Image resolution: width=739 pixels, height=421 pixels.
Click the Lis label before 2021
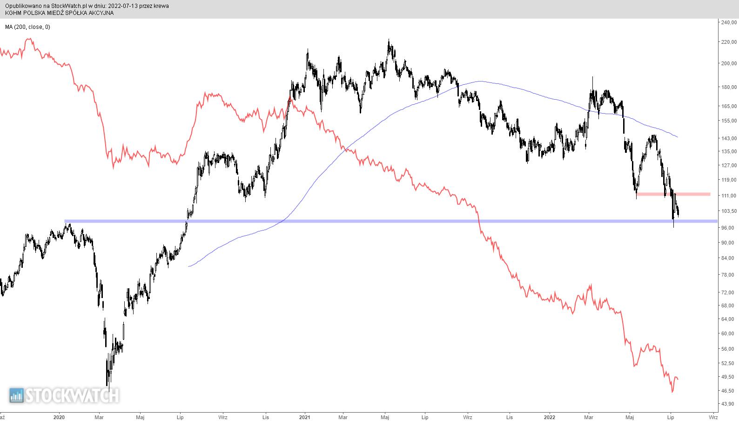265,417
